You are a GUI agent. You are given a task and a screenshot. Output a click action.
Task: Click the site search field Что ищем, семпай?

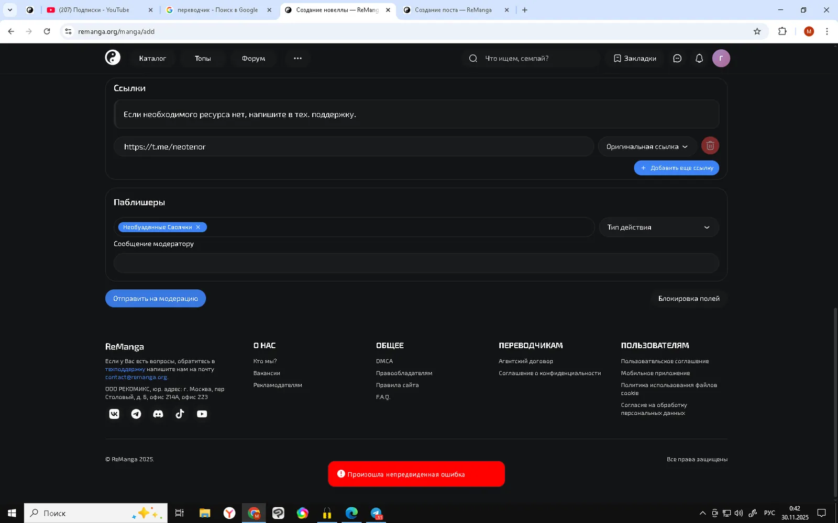click(531, 59)
